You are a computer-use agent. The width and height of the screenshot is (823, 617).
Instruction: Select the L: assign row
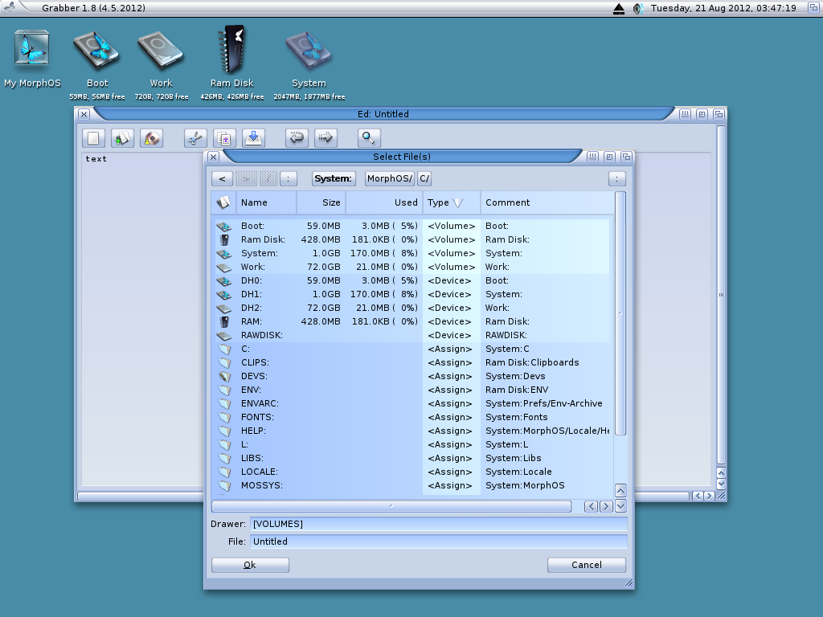[x=412, y=444]
